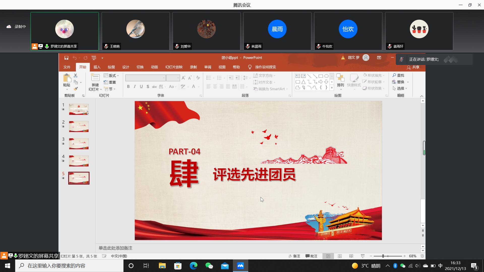Screen dimensions: 484x272
Task: Click the Redo icon in quick access toolbar
Action: coord(85,58)
